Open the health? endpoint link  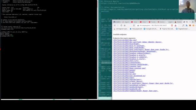click(x=124, y=72)
